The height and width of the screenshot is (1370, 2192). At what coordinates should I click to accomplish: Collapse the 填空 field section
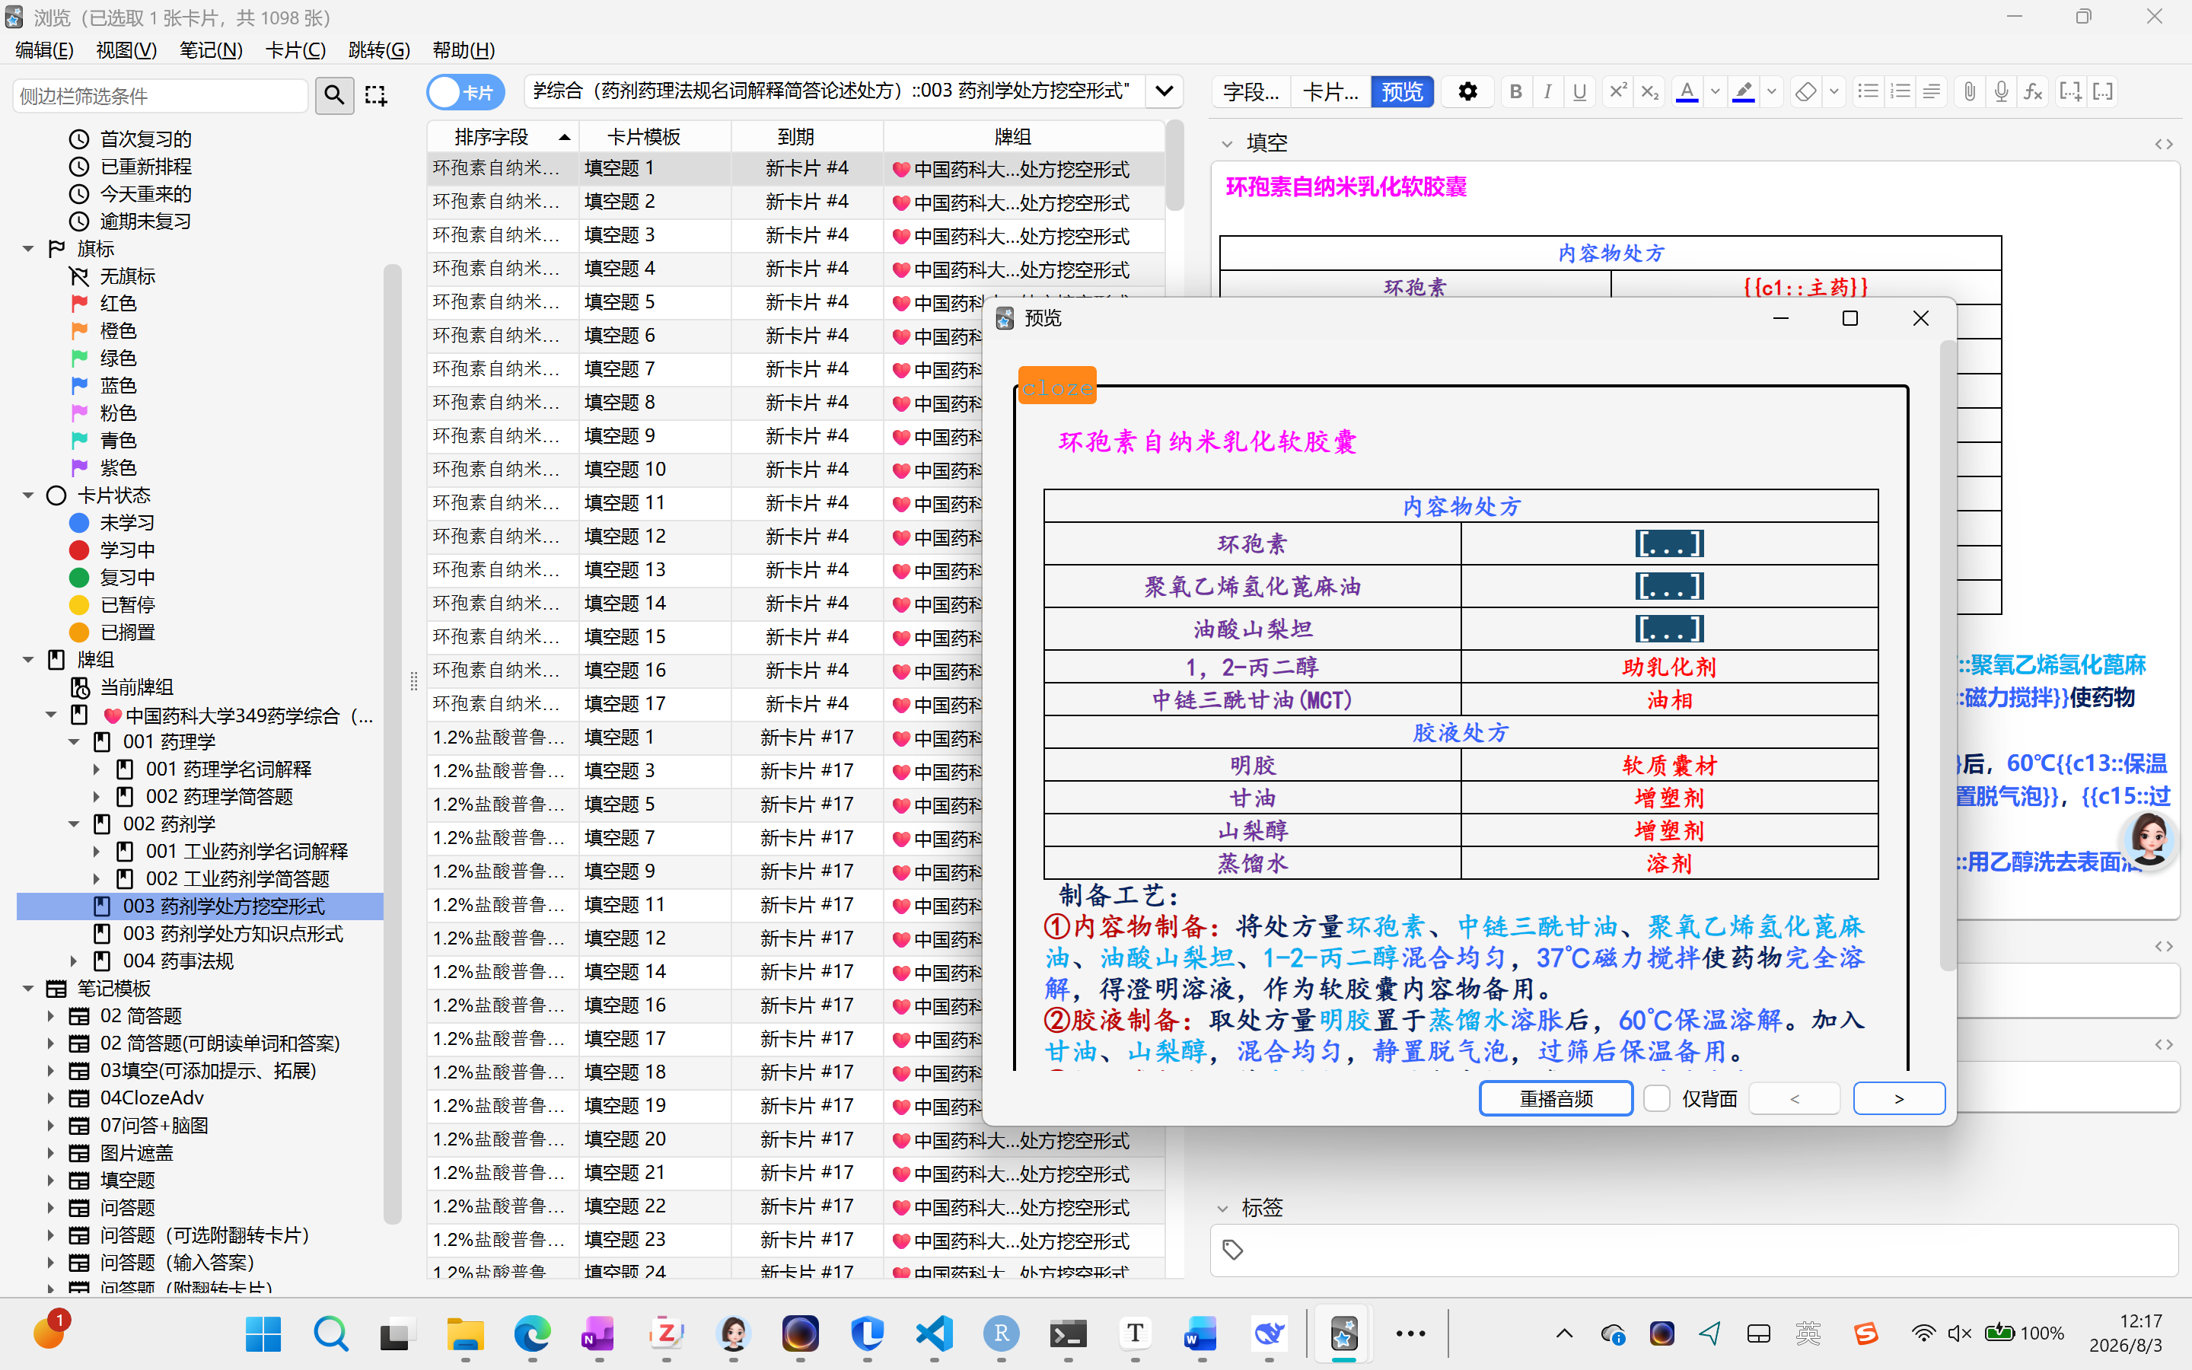tap(1226, 143)
